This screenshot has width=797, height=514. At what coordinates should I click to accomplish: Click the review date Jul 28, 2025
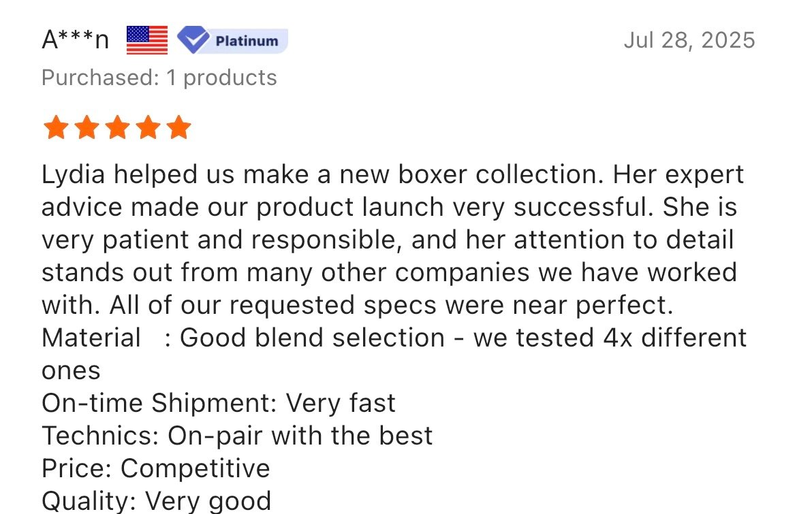tap(689, 40)
